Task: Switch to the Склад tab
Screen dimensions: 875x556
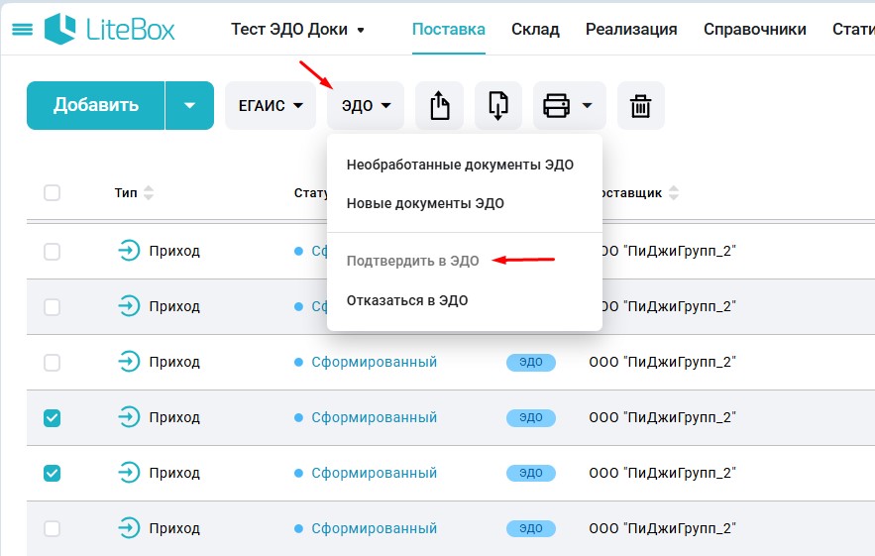Action: (535, 29)
